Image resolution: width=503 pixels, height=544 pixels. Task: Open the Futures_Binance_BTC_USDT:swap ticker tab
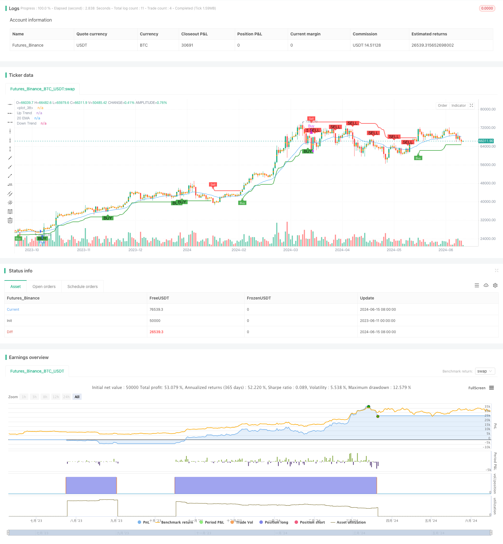[x=43, y=89]
